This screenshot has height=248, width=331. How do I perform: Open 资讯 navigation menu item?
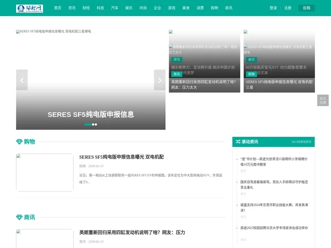point(72,8)
